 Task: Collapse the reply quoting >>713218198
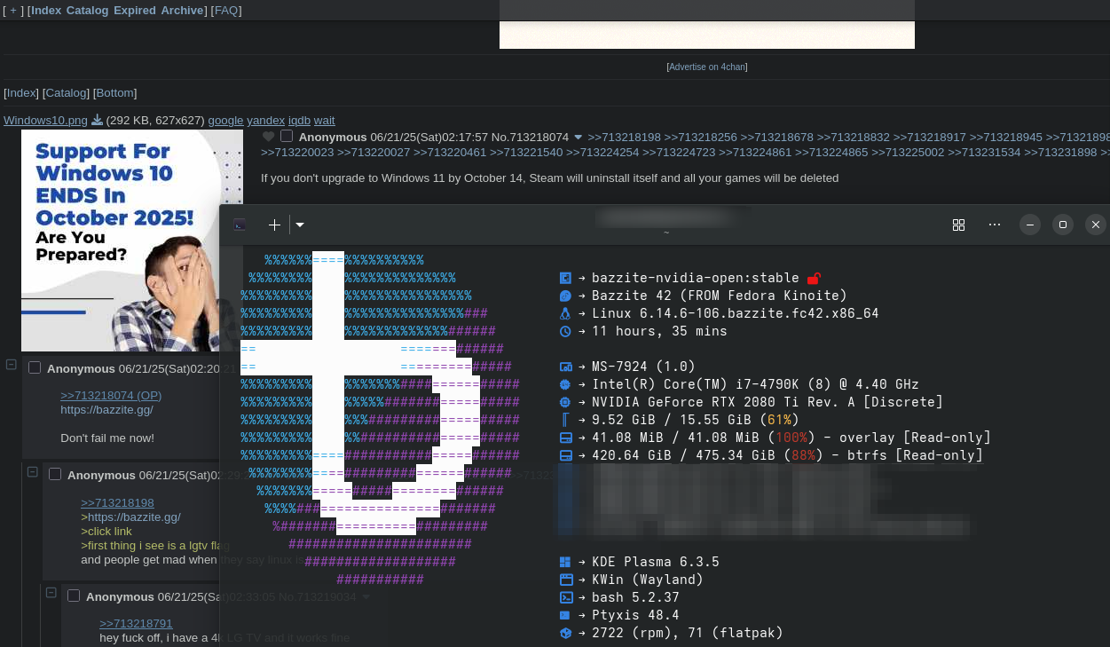[32, 471]
